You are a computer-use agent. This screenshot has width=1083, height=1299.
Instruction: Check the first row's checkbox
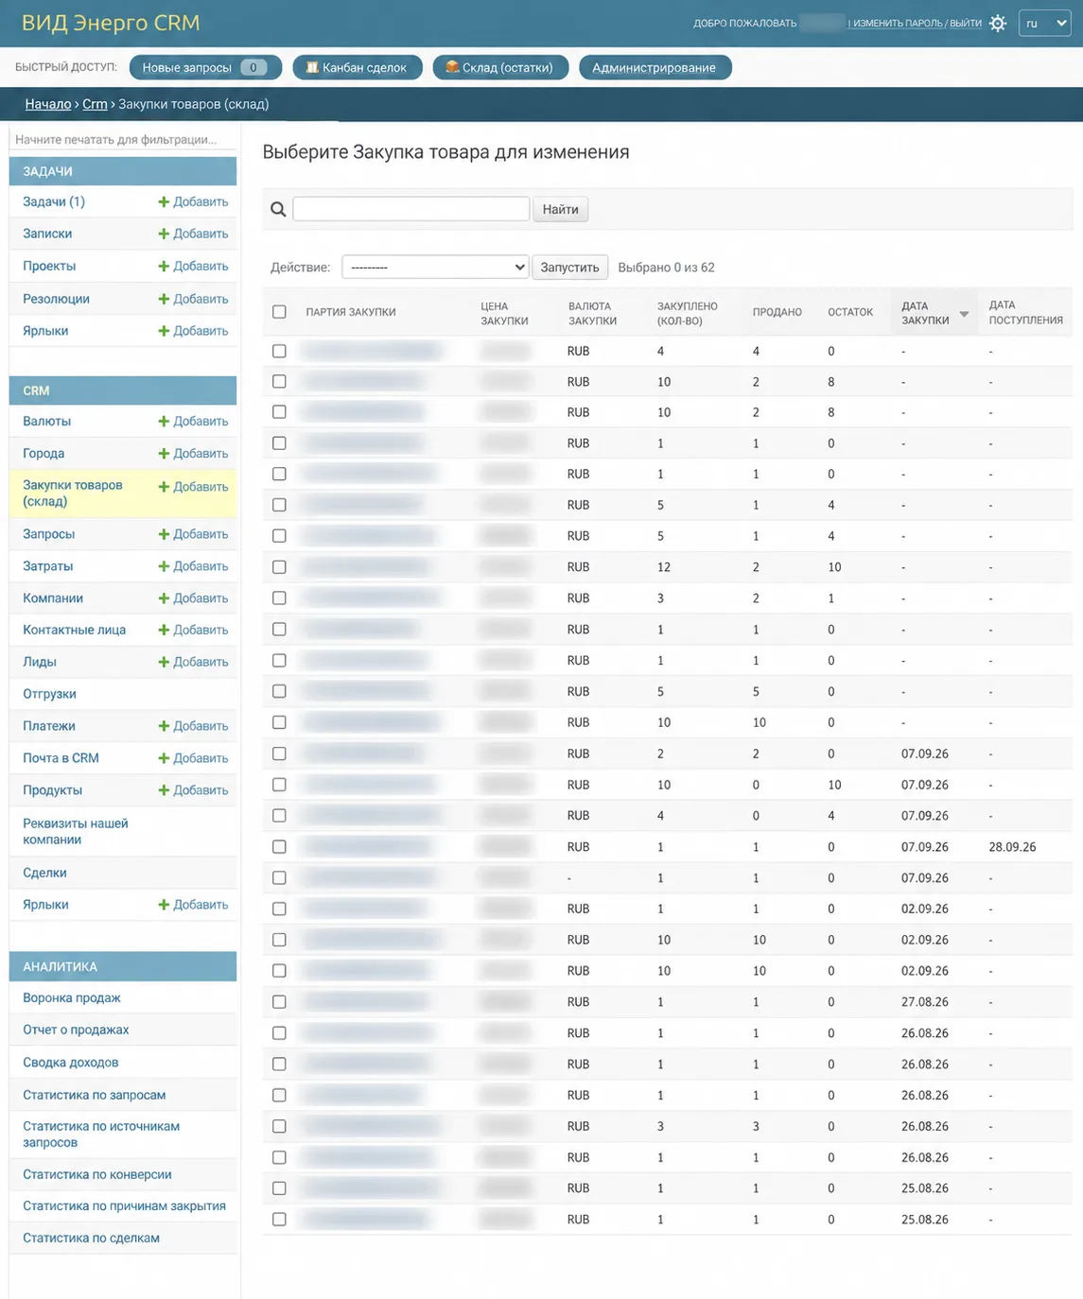point(279,351)
